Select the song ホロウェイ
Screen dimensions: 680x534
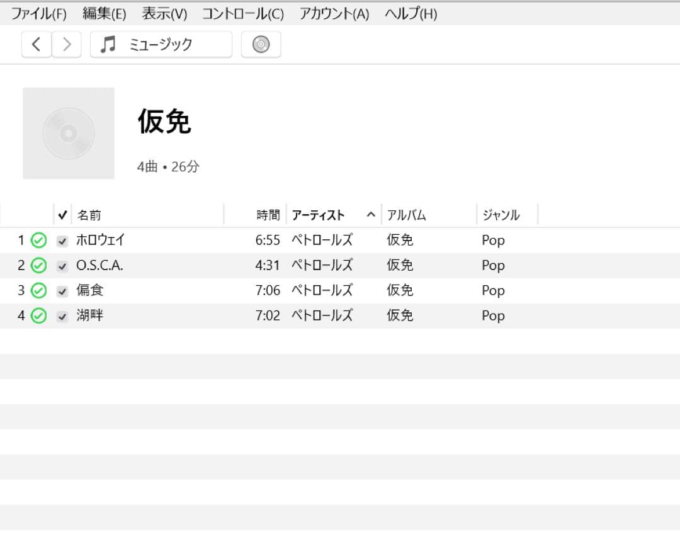[x=101, y=240]
